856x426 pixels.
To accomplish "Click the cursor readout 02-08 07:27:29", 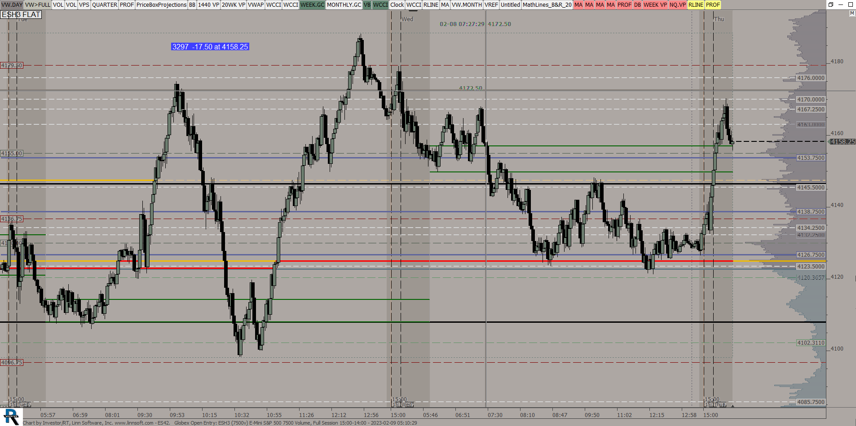I will (462, 24).
